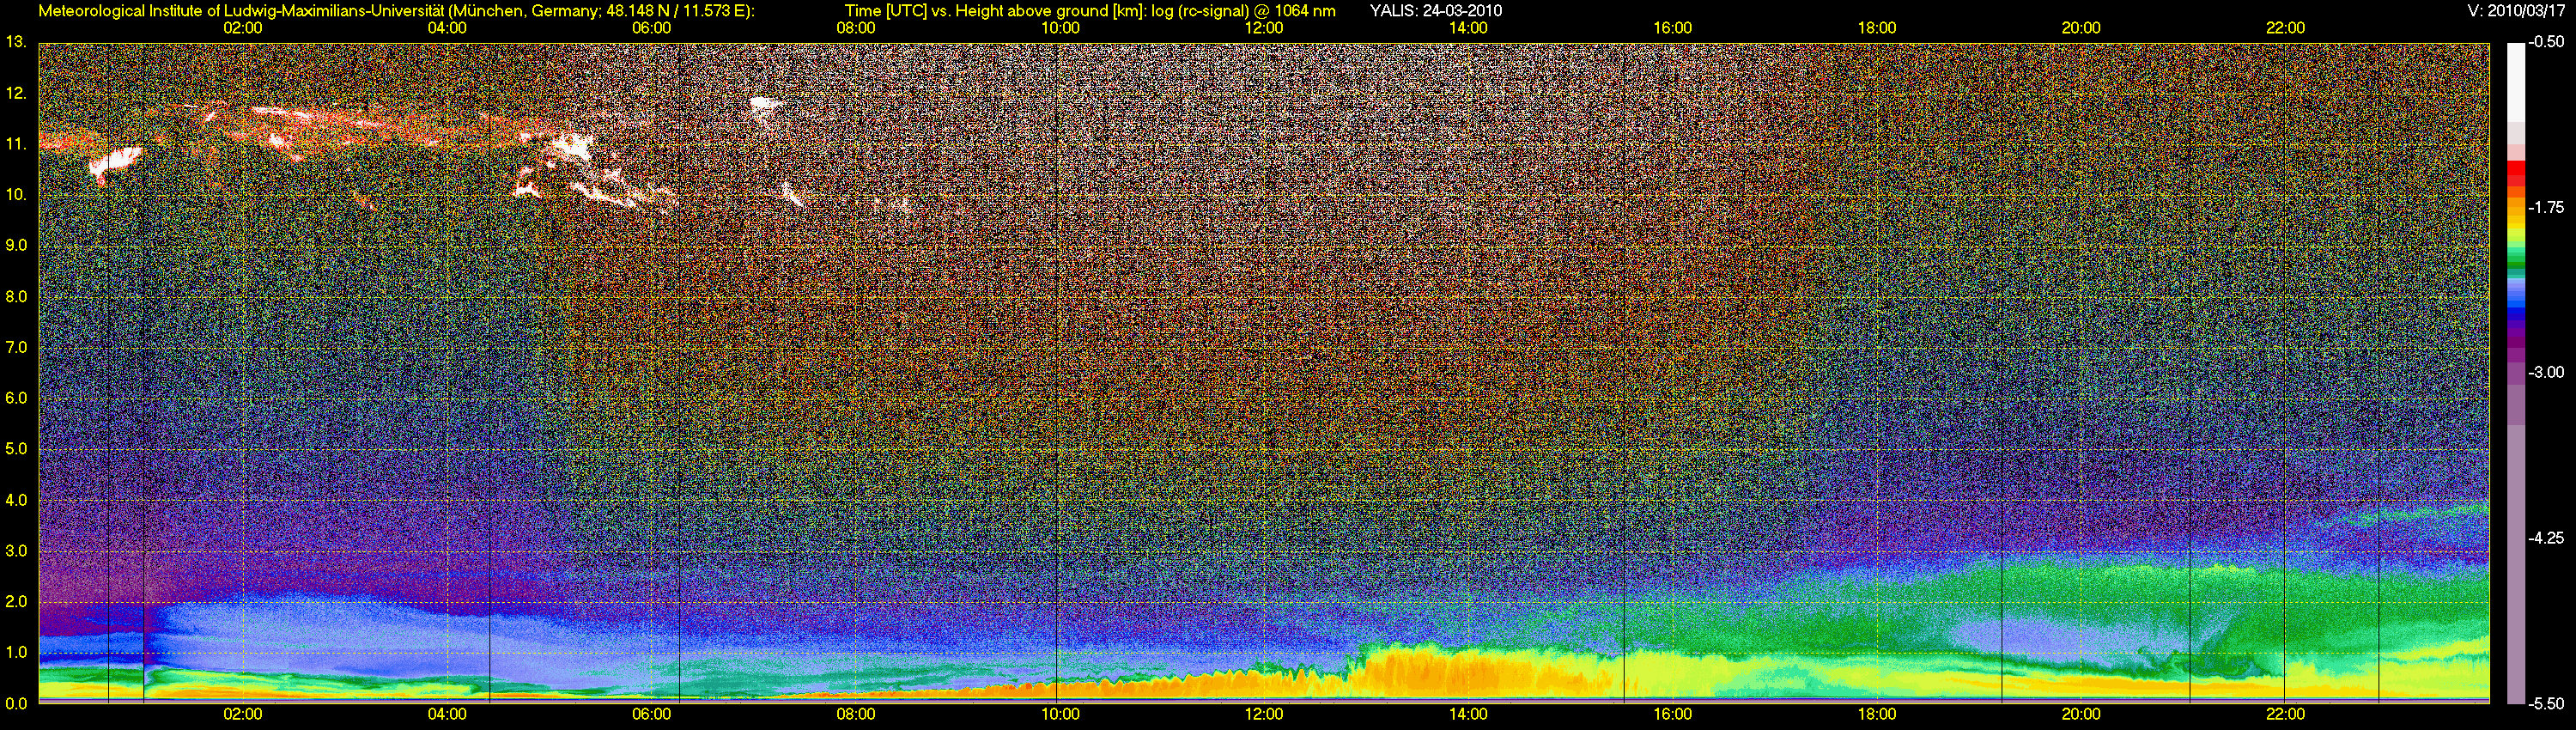Click the -3.00 color scale label
Image resolution: width=2576 pixels, height=730 pixels.
pyautogui.click(x=2546, y=372)
